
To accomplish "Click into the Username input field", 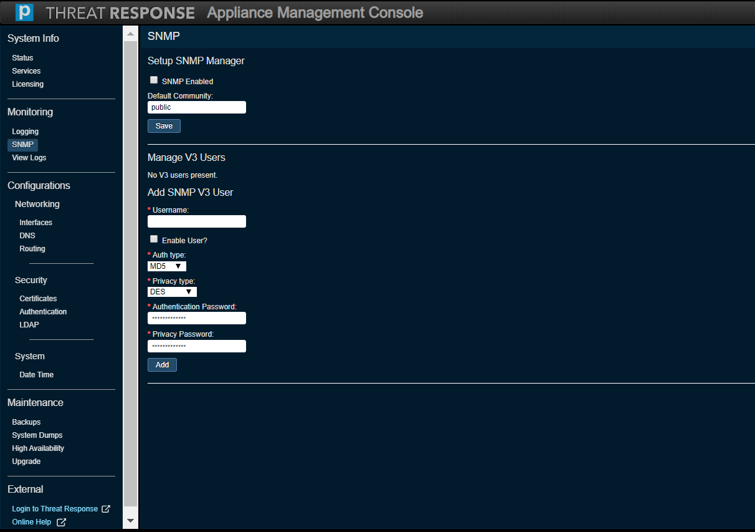I will coord(197,221).
